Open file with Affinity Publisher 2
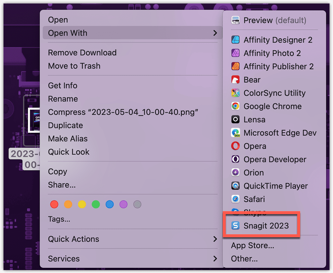Screen dimensions: 333x273 [x=274, y=66]
